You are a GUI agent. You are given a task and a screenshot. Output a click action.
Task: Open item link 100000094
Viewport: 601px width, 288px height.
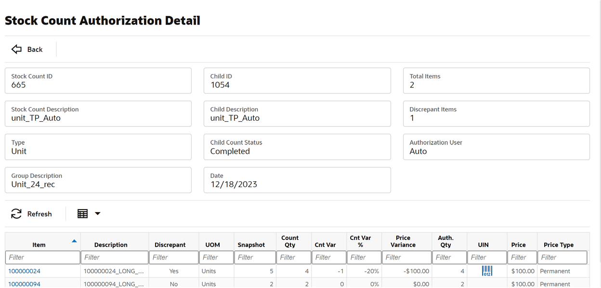24,284
